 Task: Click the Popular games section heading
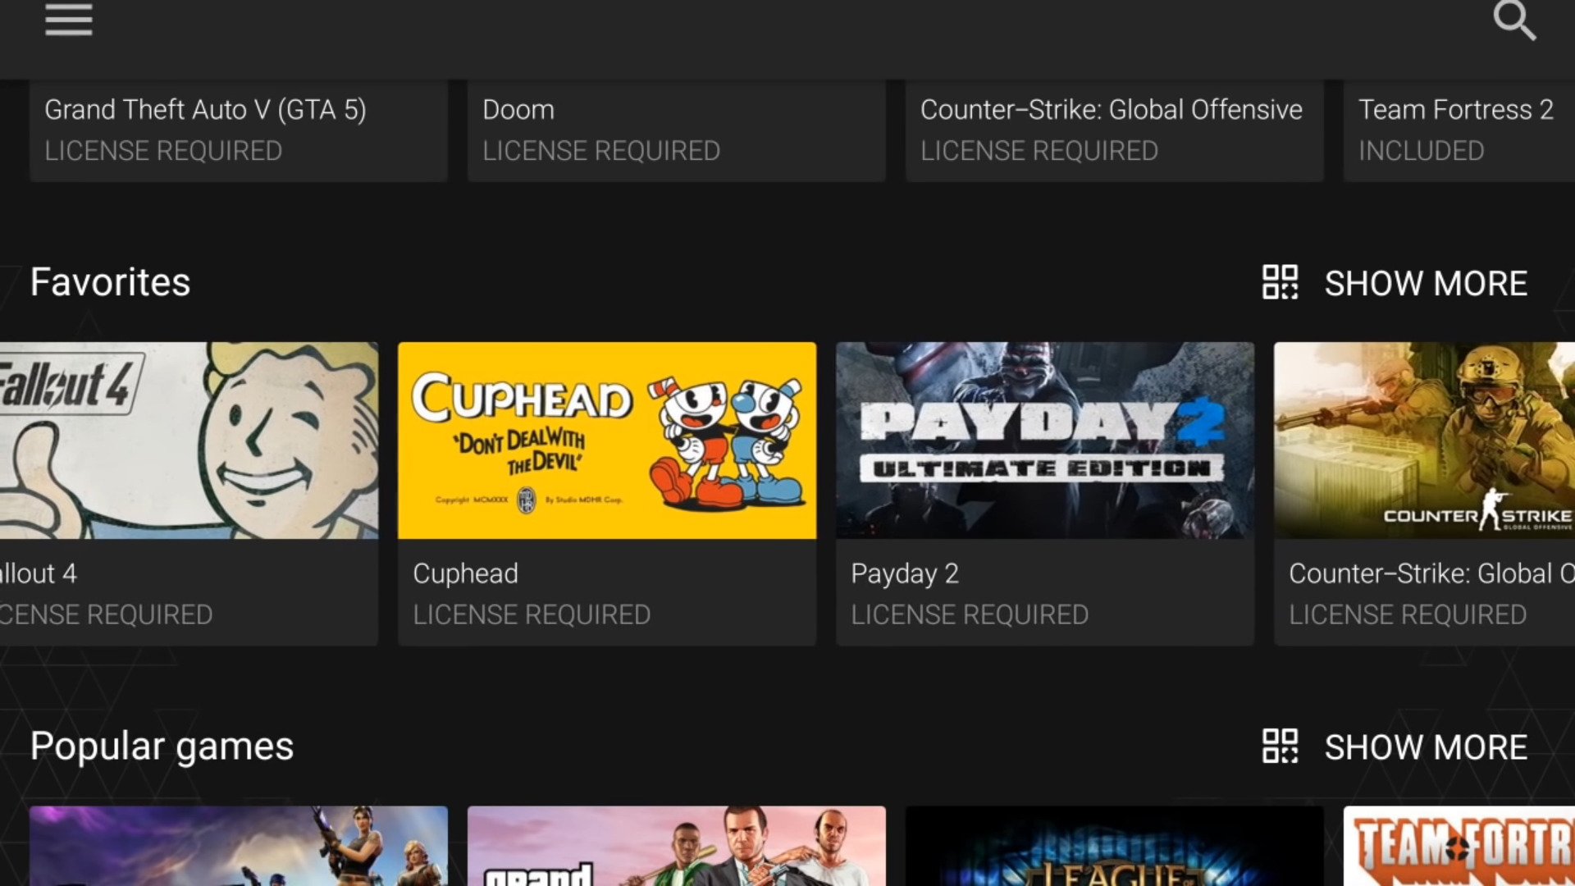(x=162, y=747)
